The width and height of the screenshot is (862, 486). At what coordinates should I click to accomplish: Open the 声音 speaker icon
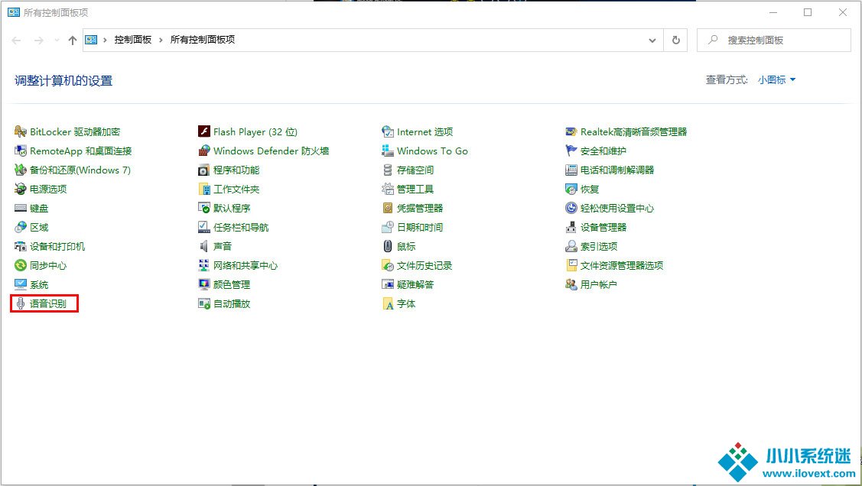204,247
